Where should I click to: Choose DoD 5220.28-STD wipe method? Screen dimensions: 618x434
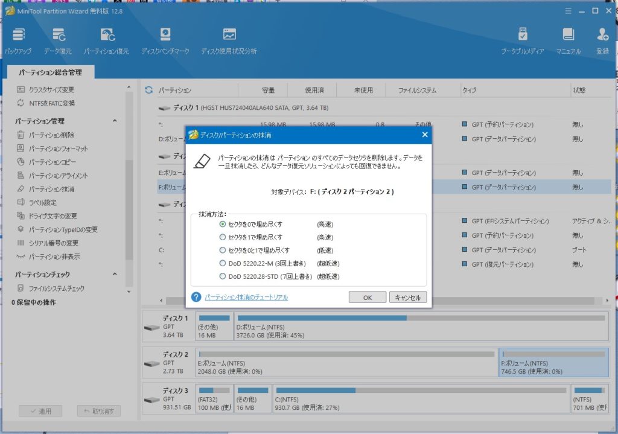pos(223,276)
